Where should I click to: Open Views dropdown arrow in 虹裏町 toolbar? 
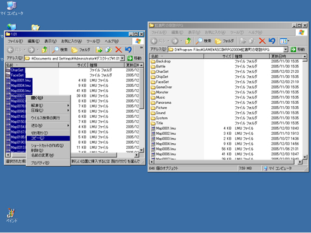289,41
